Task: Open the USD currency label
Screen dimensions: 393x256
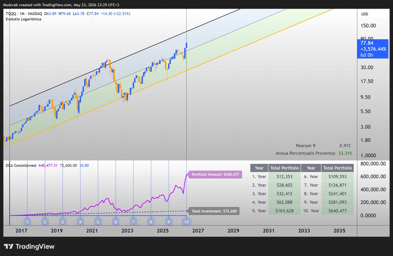Action: tap(365, 14)
